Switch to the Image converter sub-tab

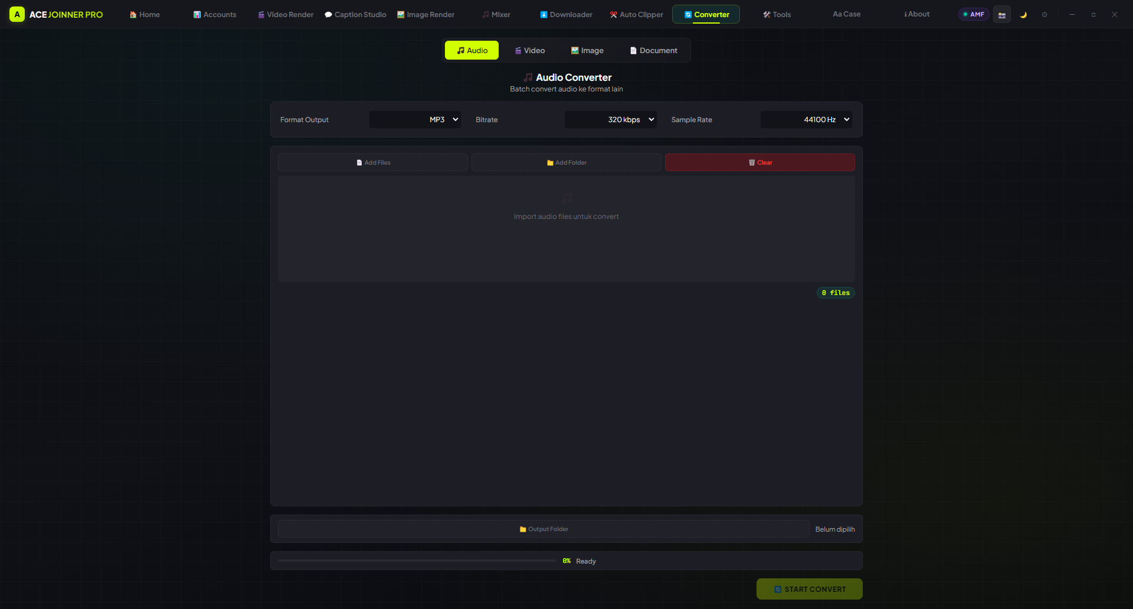click(x=587, y=50)
